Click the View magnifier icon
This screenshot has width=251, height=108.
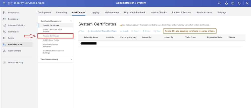155,31
